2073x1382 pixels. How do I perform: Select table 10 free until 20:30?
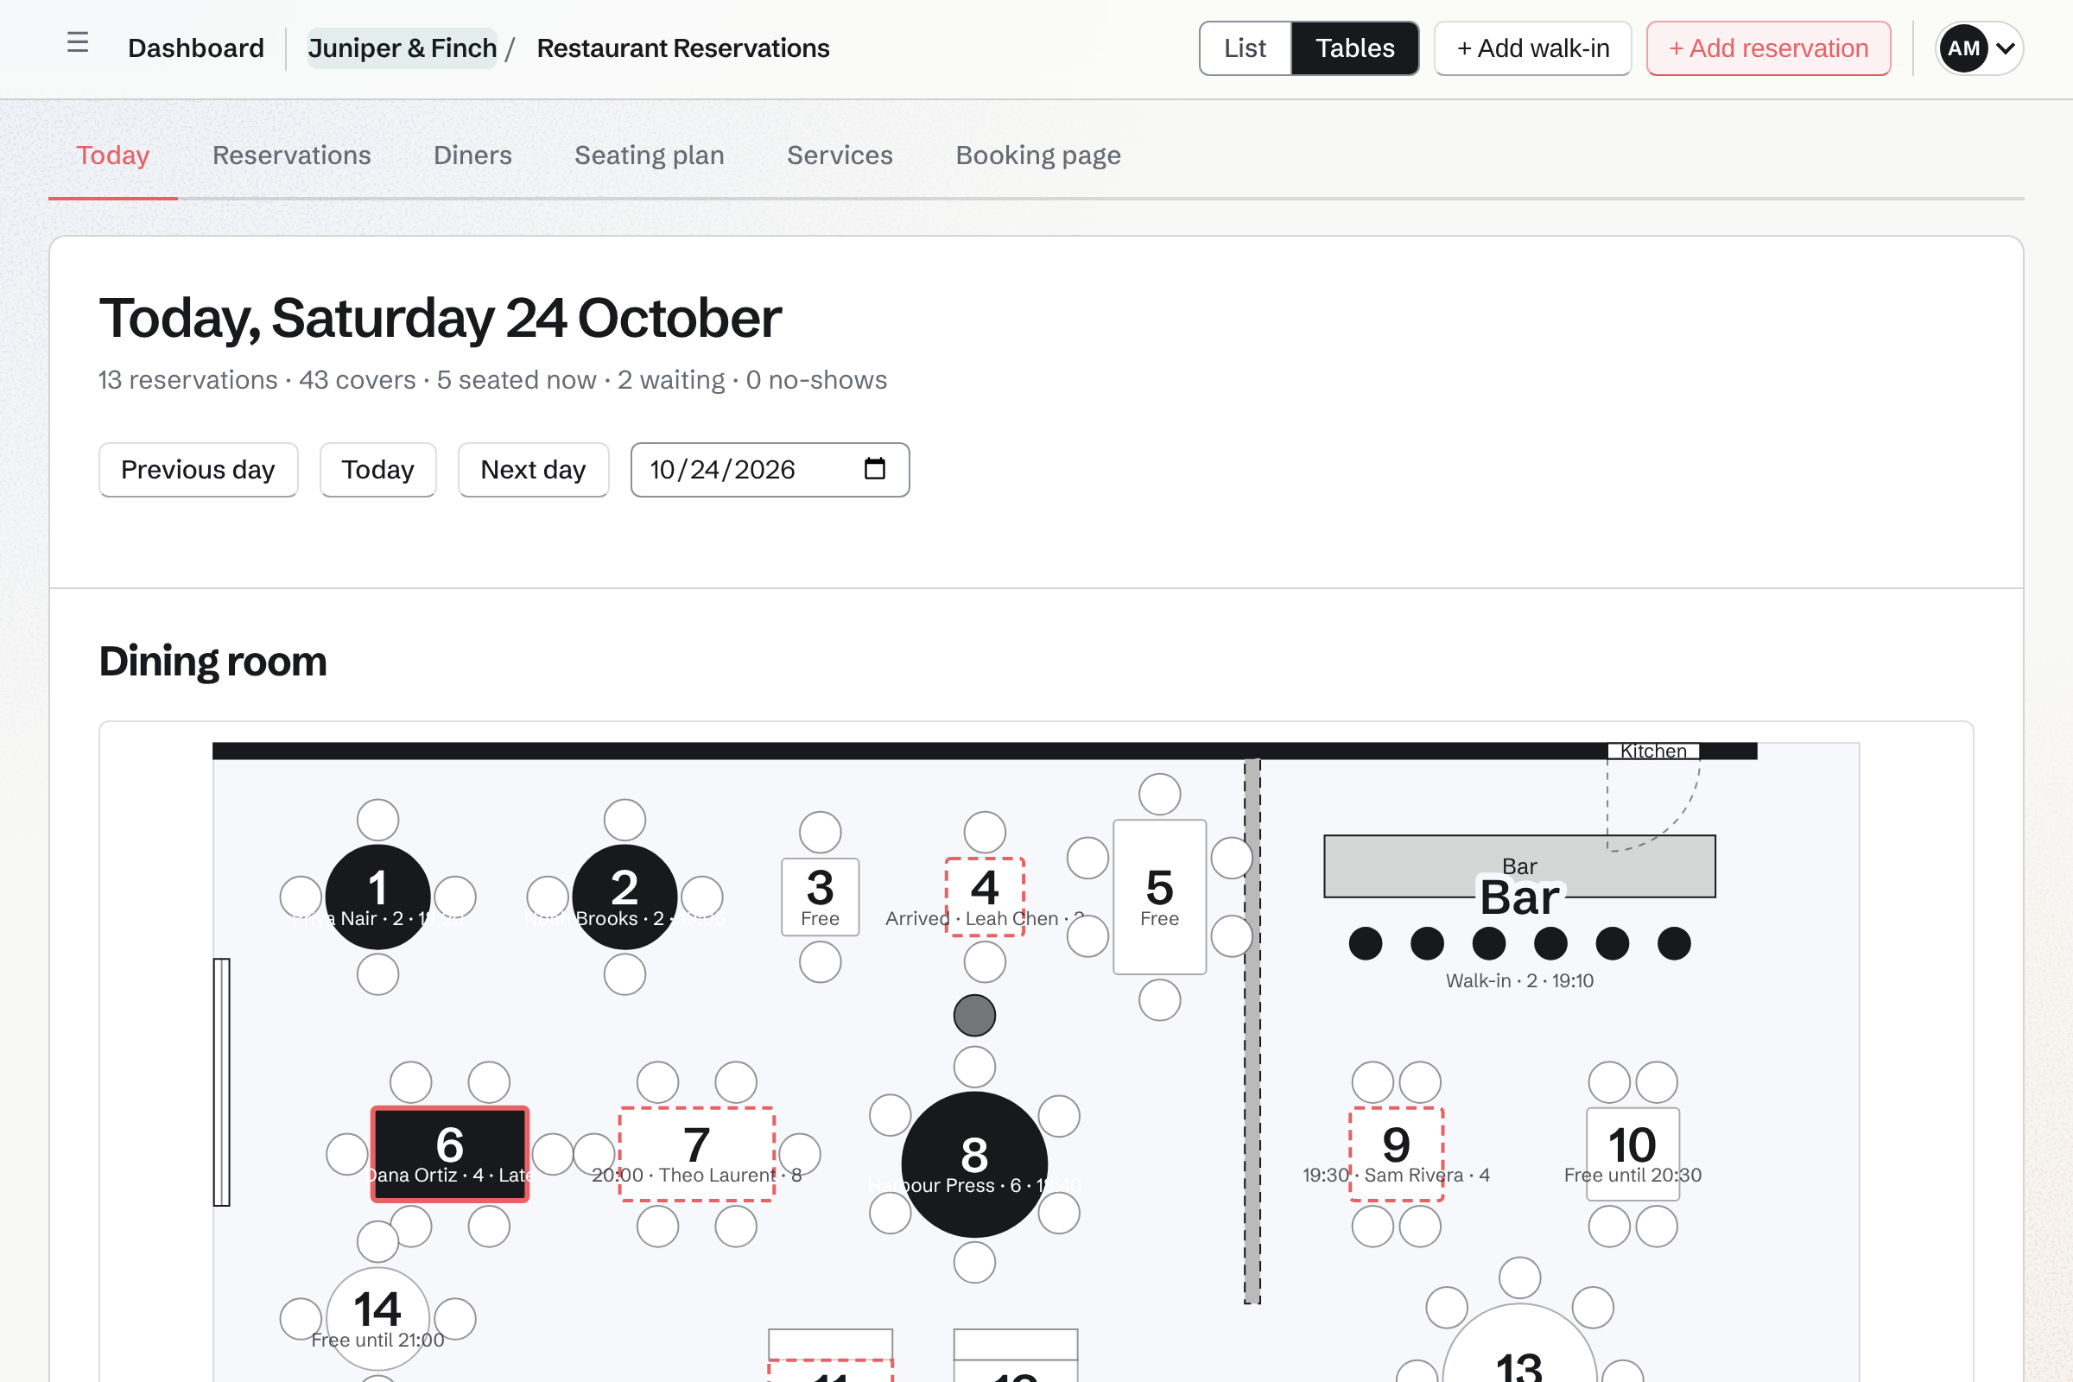point(1632,1154)
